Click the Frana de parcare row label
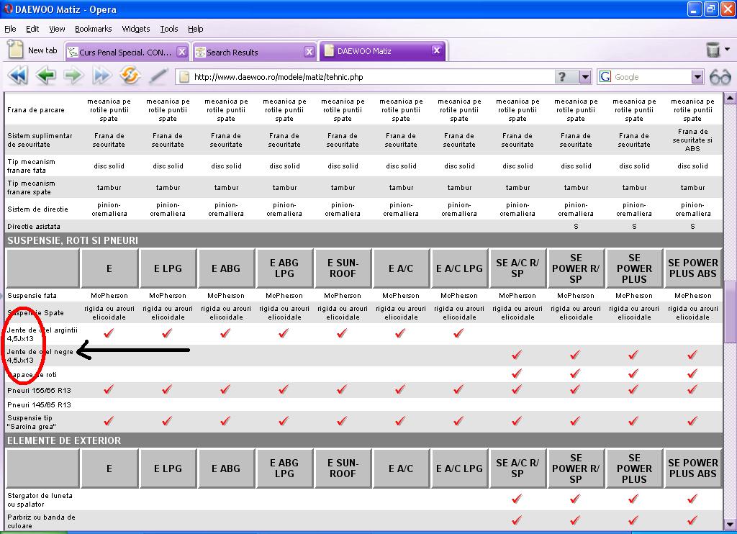The height and width of the screenshot is (534, 737). (x=36, y=110)
